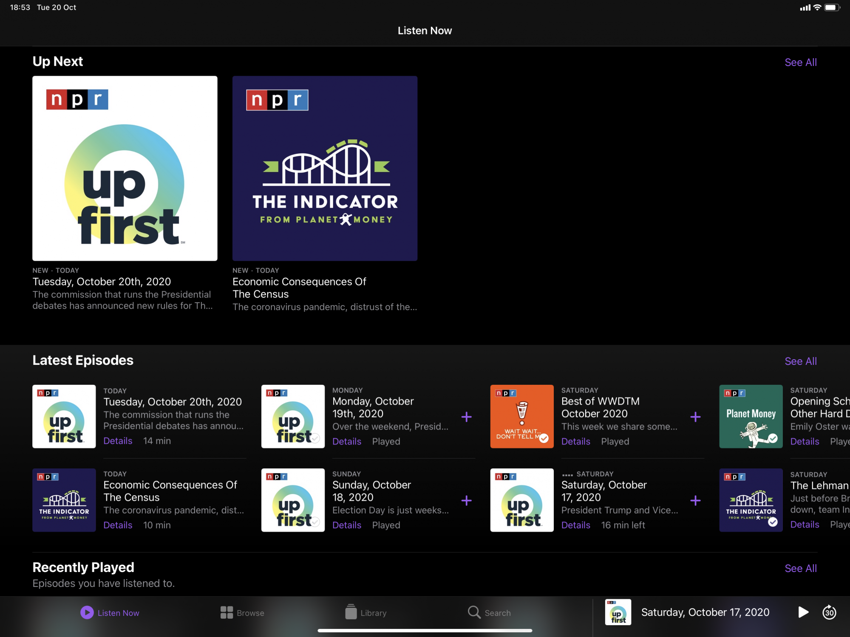Open the Listen Now tab
The width and height of the screenshot is (850, 637).
(x=110, y=613)
